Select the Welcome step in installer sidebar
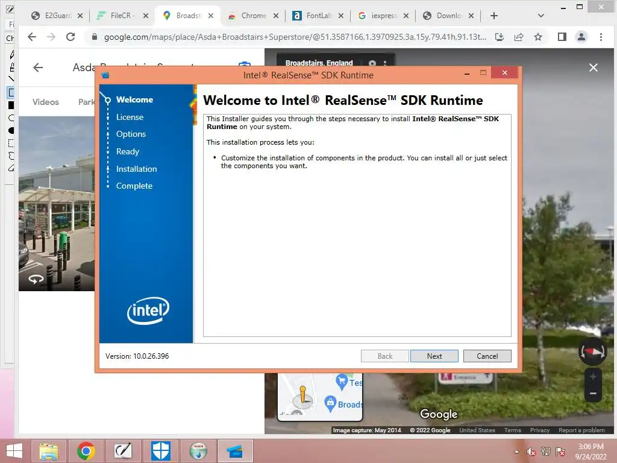 [134, 99]
